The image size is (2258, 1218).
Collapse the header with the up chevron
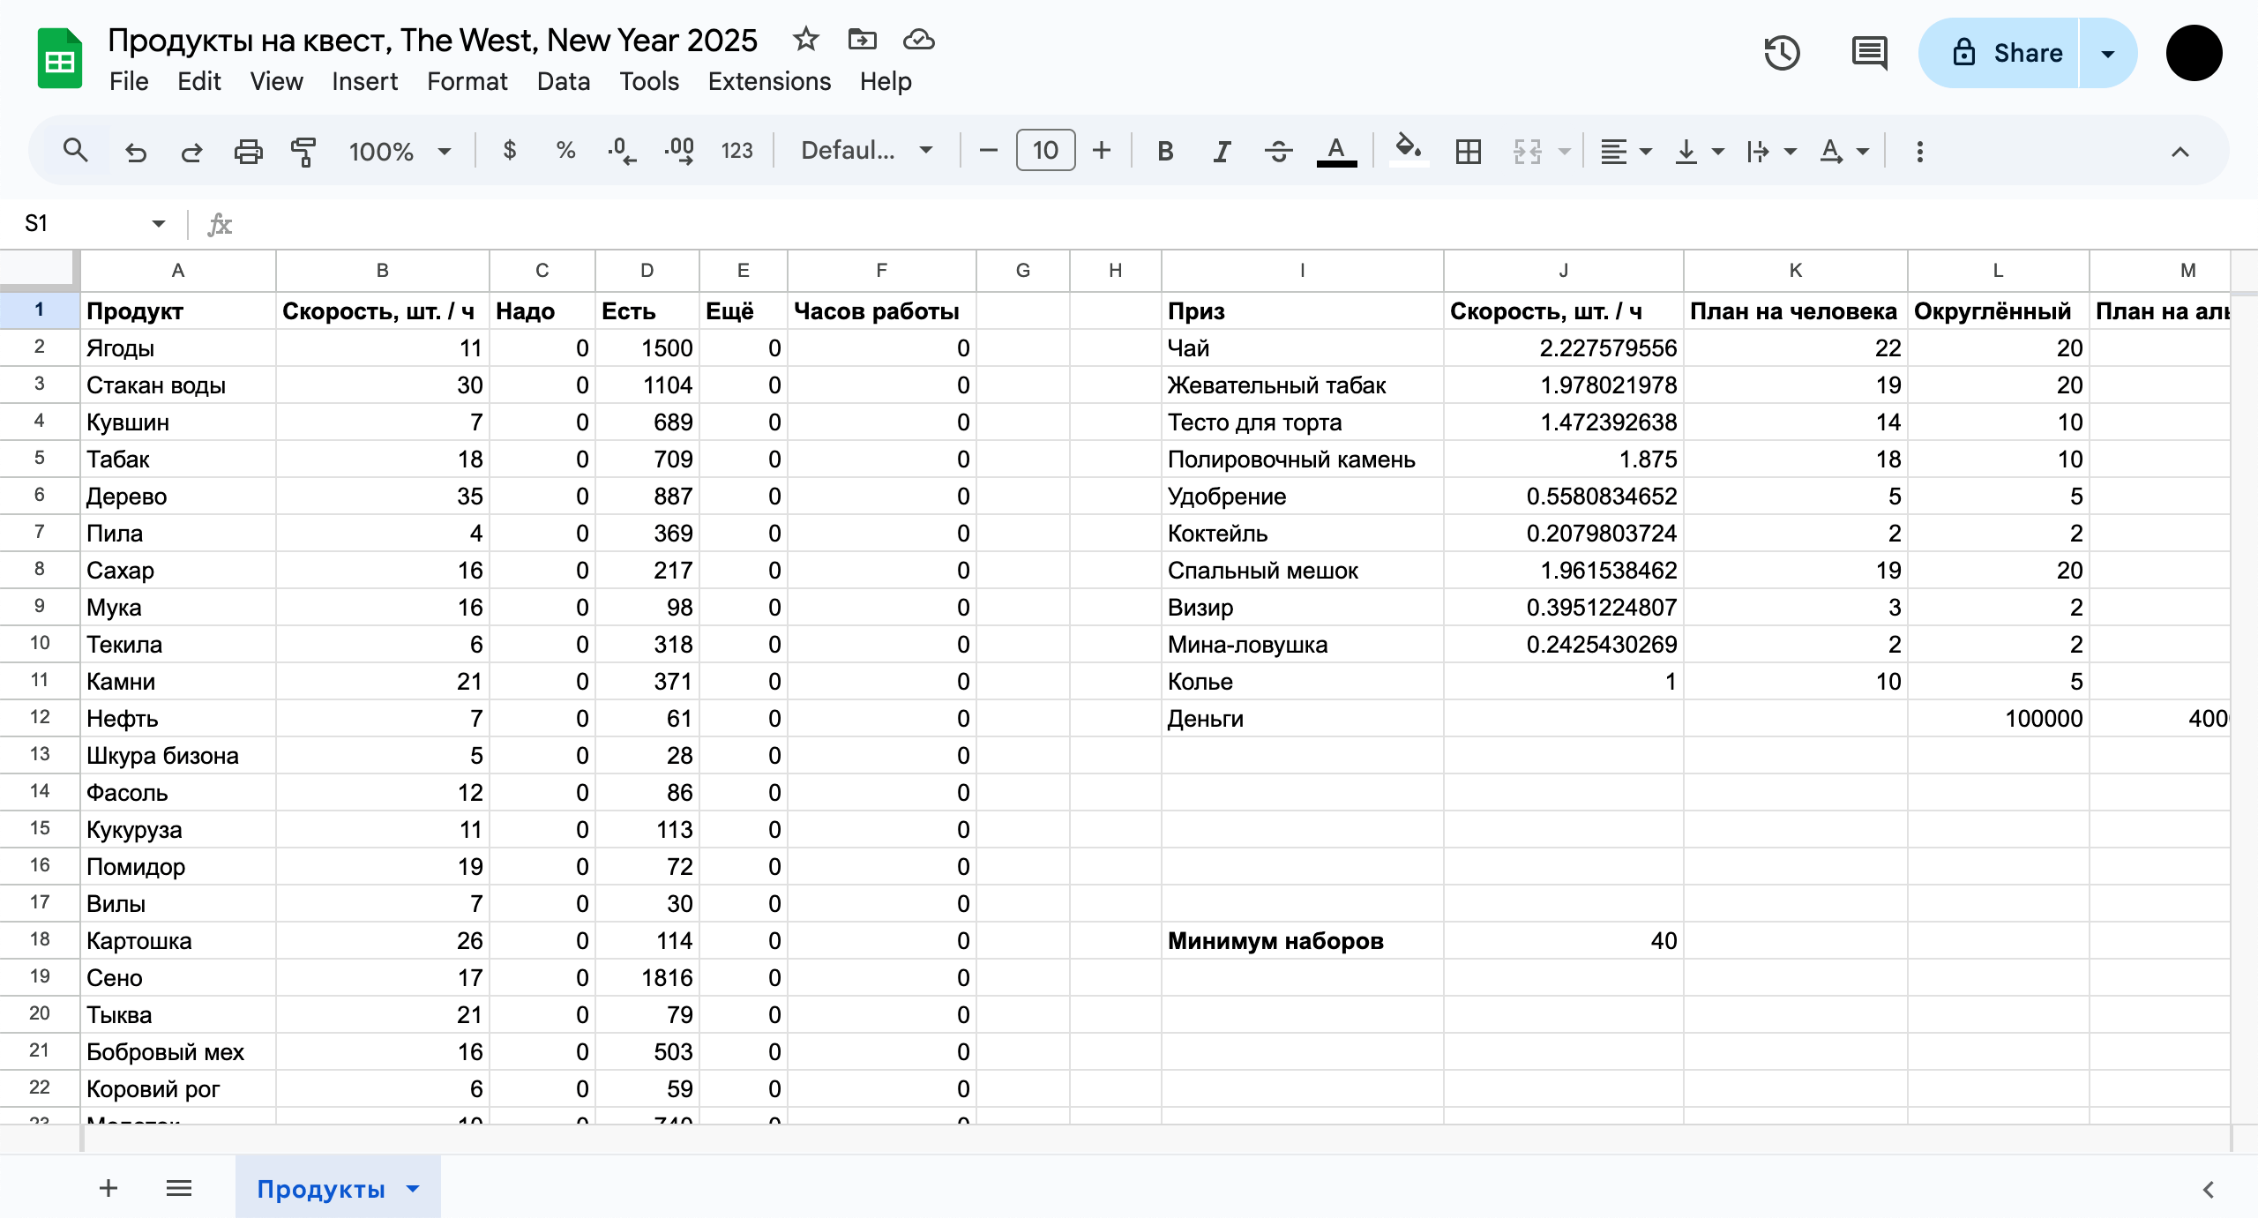coord(2179,152)
